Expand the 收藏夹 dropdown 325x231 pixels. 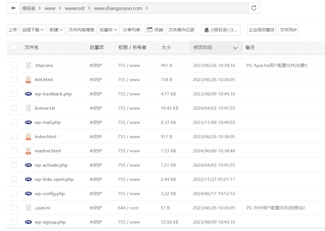click(x=109, y=30)
